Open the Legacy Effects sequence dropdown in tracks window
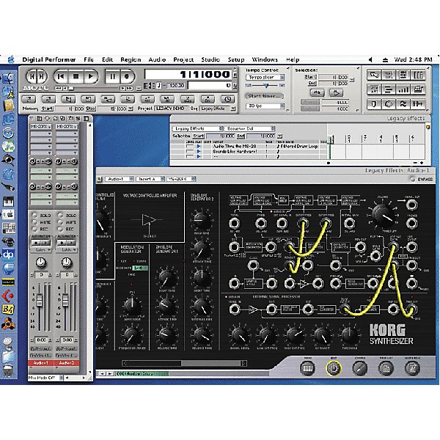440x440 pixels. point(197,128)
